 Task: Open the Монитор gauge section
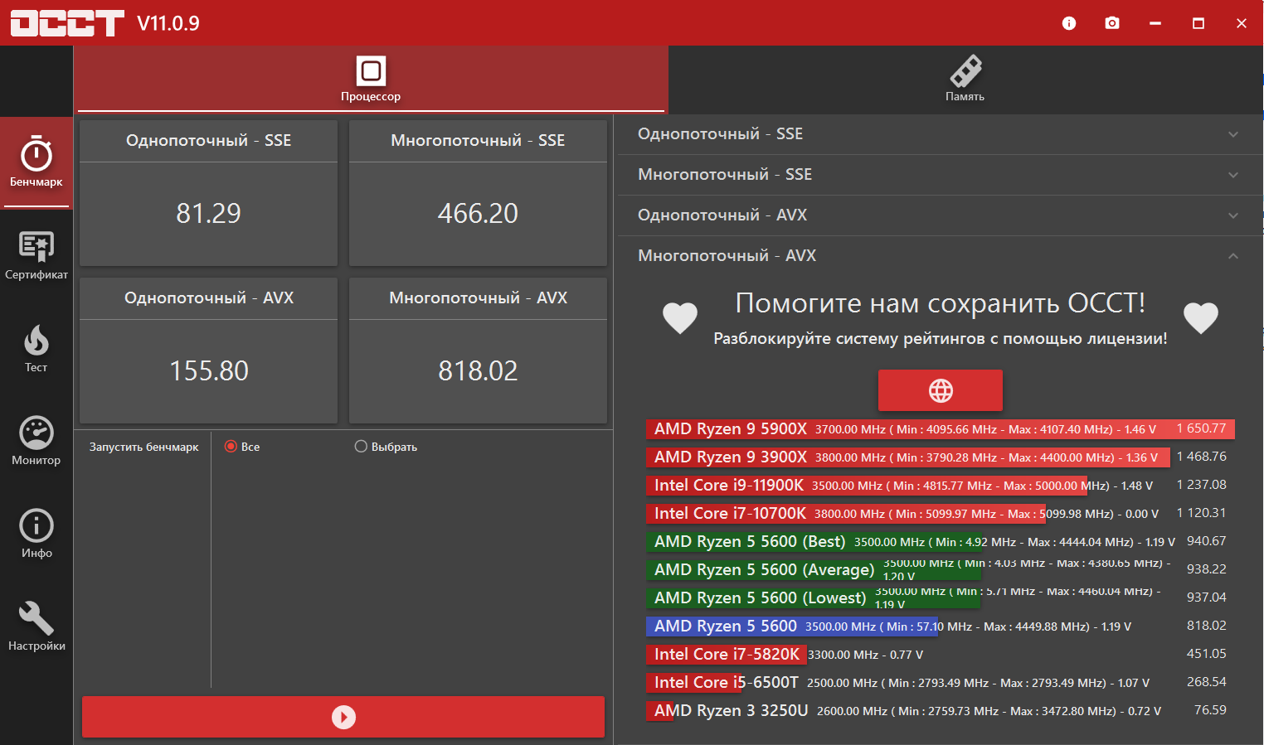coord(36,441)
